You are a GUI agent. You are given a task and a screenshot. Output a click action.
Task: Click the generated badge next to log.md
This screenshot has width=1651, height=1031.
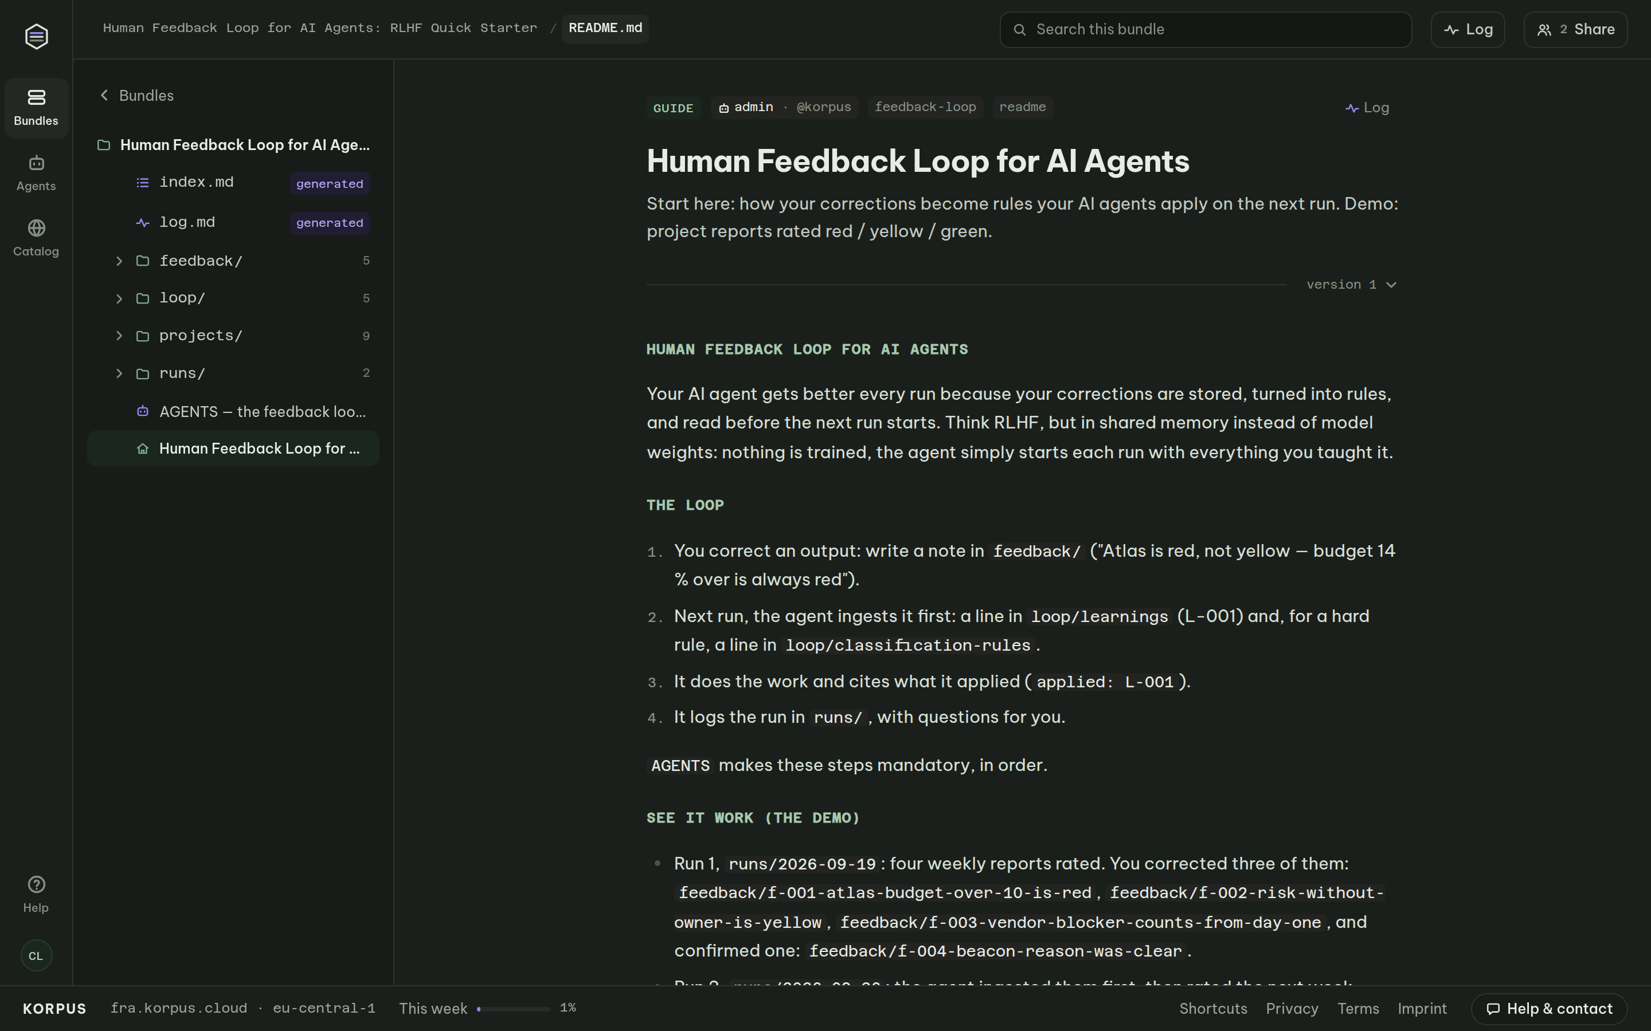(330, 223)
